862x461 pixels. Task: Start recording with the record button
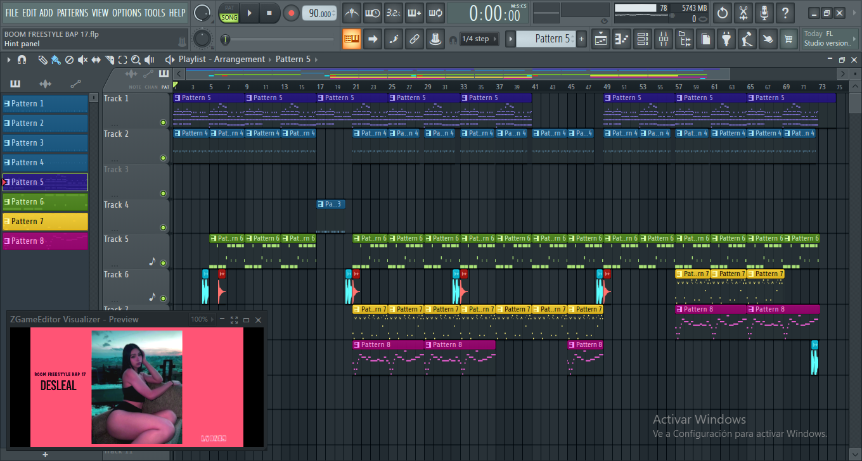[291, 13]
